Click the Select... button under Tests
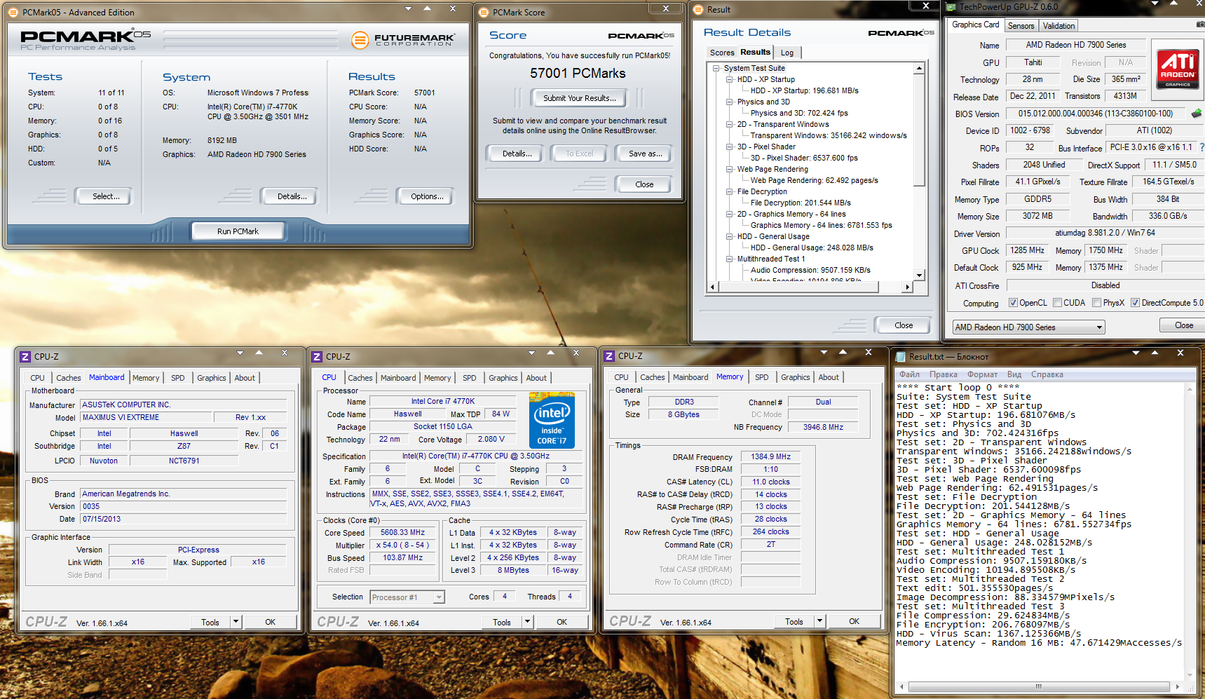 106,196
